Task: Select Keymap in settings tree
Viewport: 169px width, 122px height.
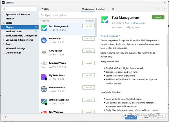Action: [x=10, y=19]
